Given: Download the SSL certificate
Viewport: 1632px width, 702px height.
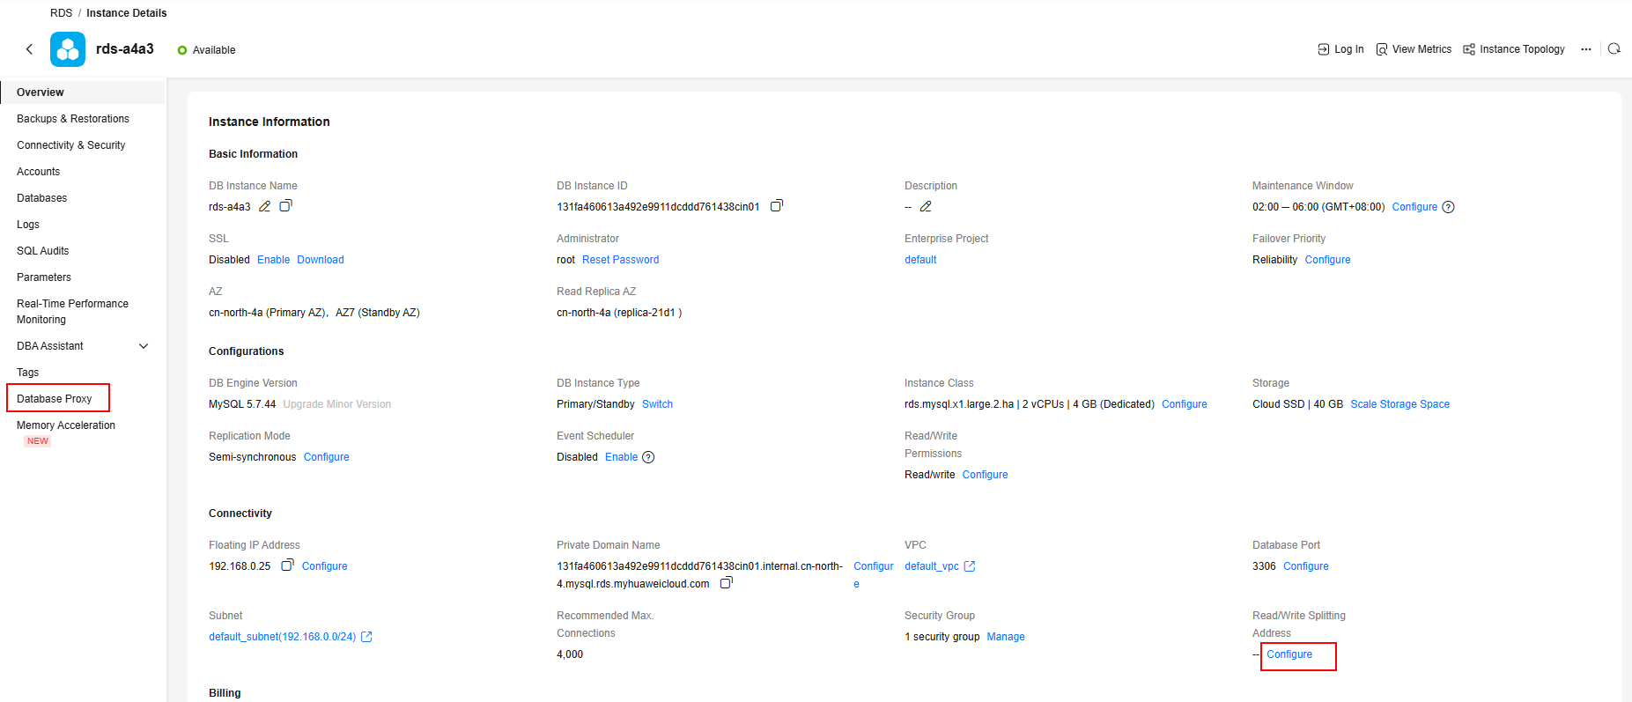Looking at the screenshot, I should coord(321,260).
